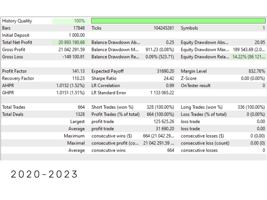Image resolution: width=267 pixels, height=200 pixels.
Task: Click Equity Drawdown Absolute value 20.95
Action: (x=259, y=42)
